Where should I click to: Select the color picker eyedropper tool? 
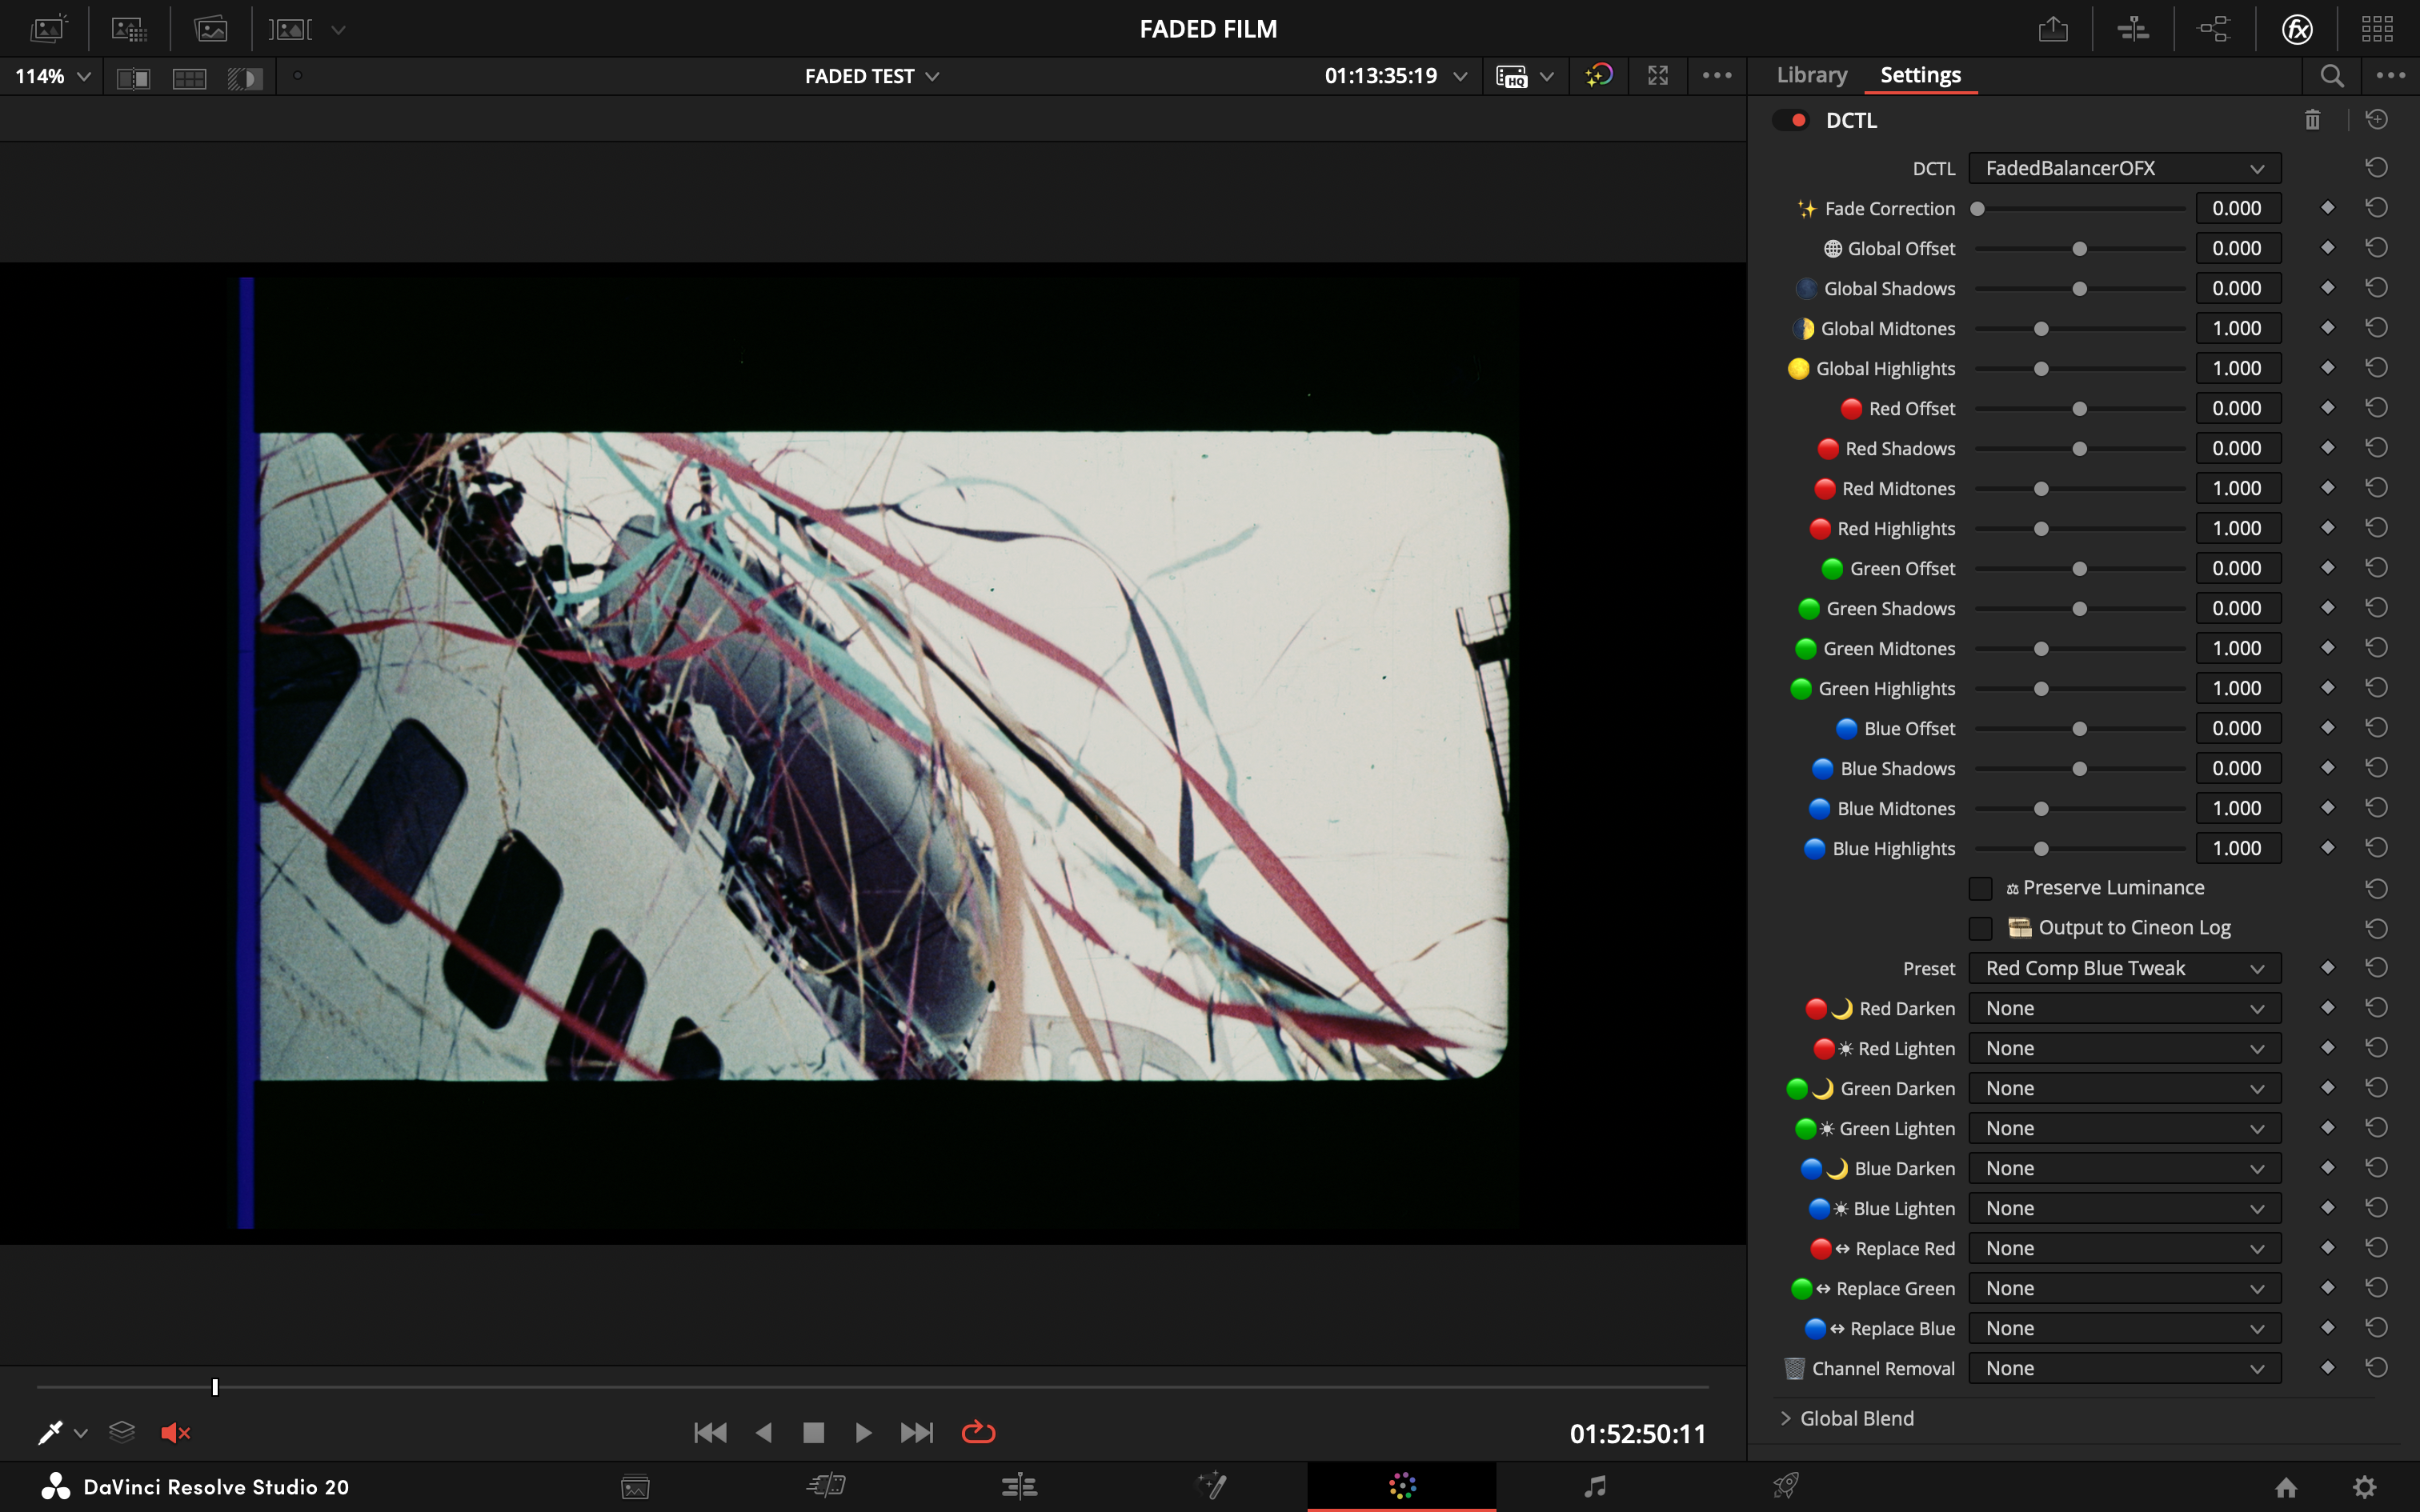pos(50,1433)
